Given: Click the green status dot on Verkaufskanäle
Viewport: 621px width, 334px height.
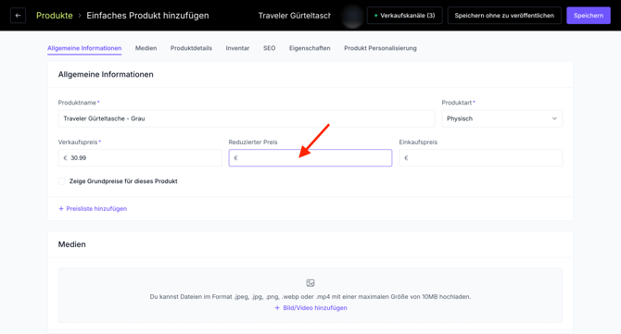Looking at the screenshot, I should pyautogui.click(x=376, y=16).
